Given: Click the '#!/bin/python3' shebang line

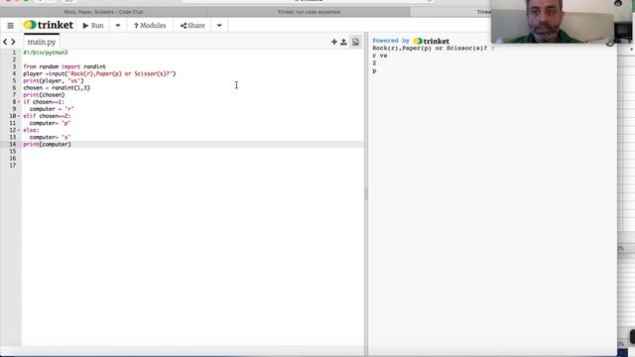Looking at the screenshot, I should [46, 53].
